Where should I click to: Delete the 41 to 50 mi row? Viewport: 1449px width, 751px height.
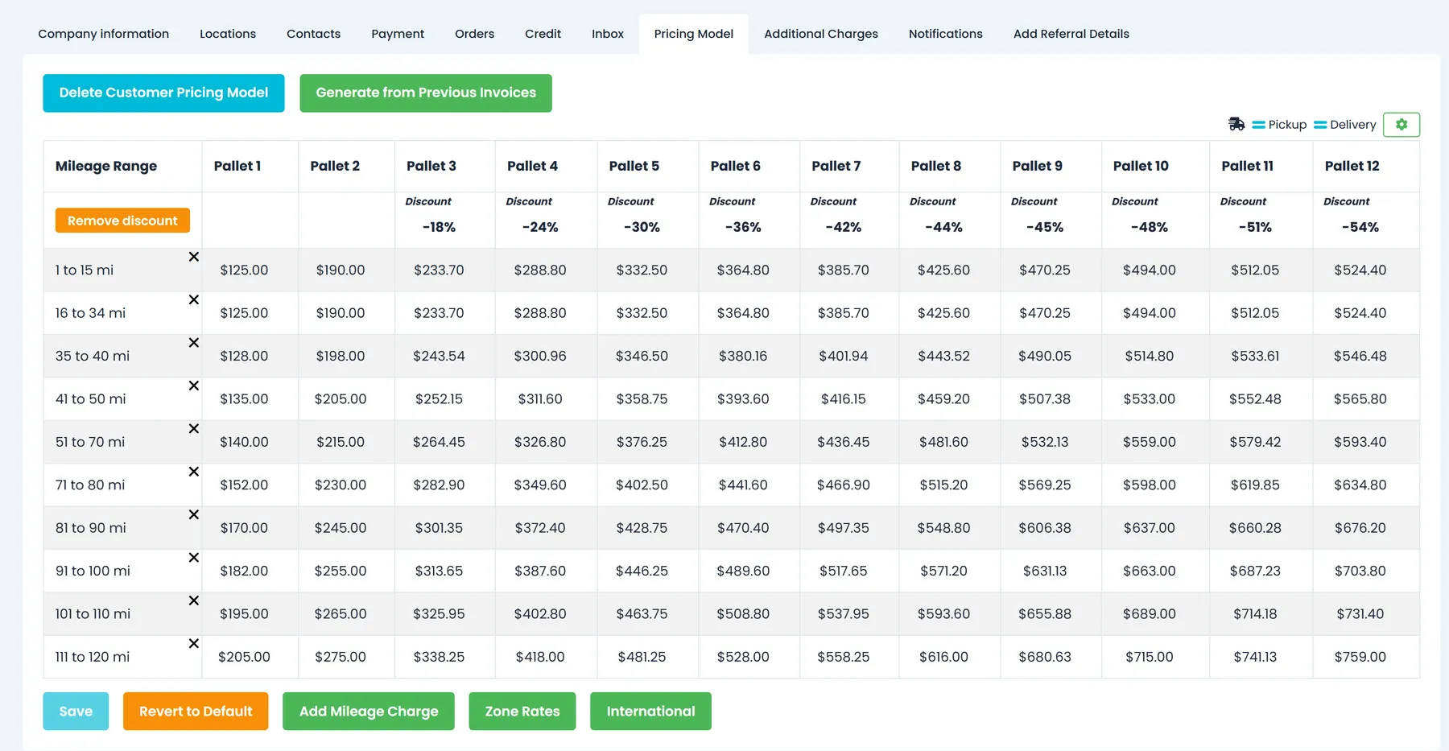194,386
